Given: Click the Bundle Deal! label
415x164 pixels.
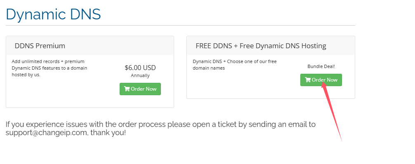Looking at the screenshot, I should (321, 66).
